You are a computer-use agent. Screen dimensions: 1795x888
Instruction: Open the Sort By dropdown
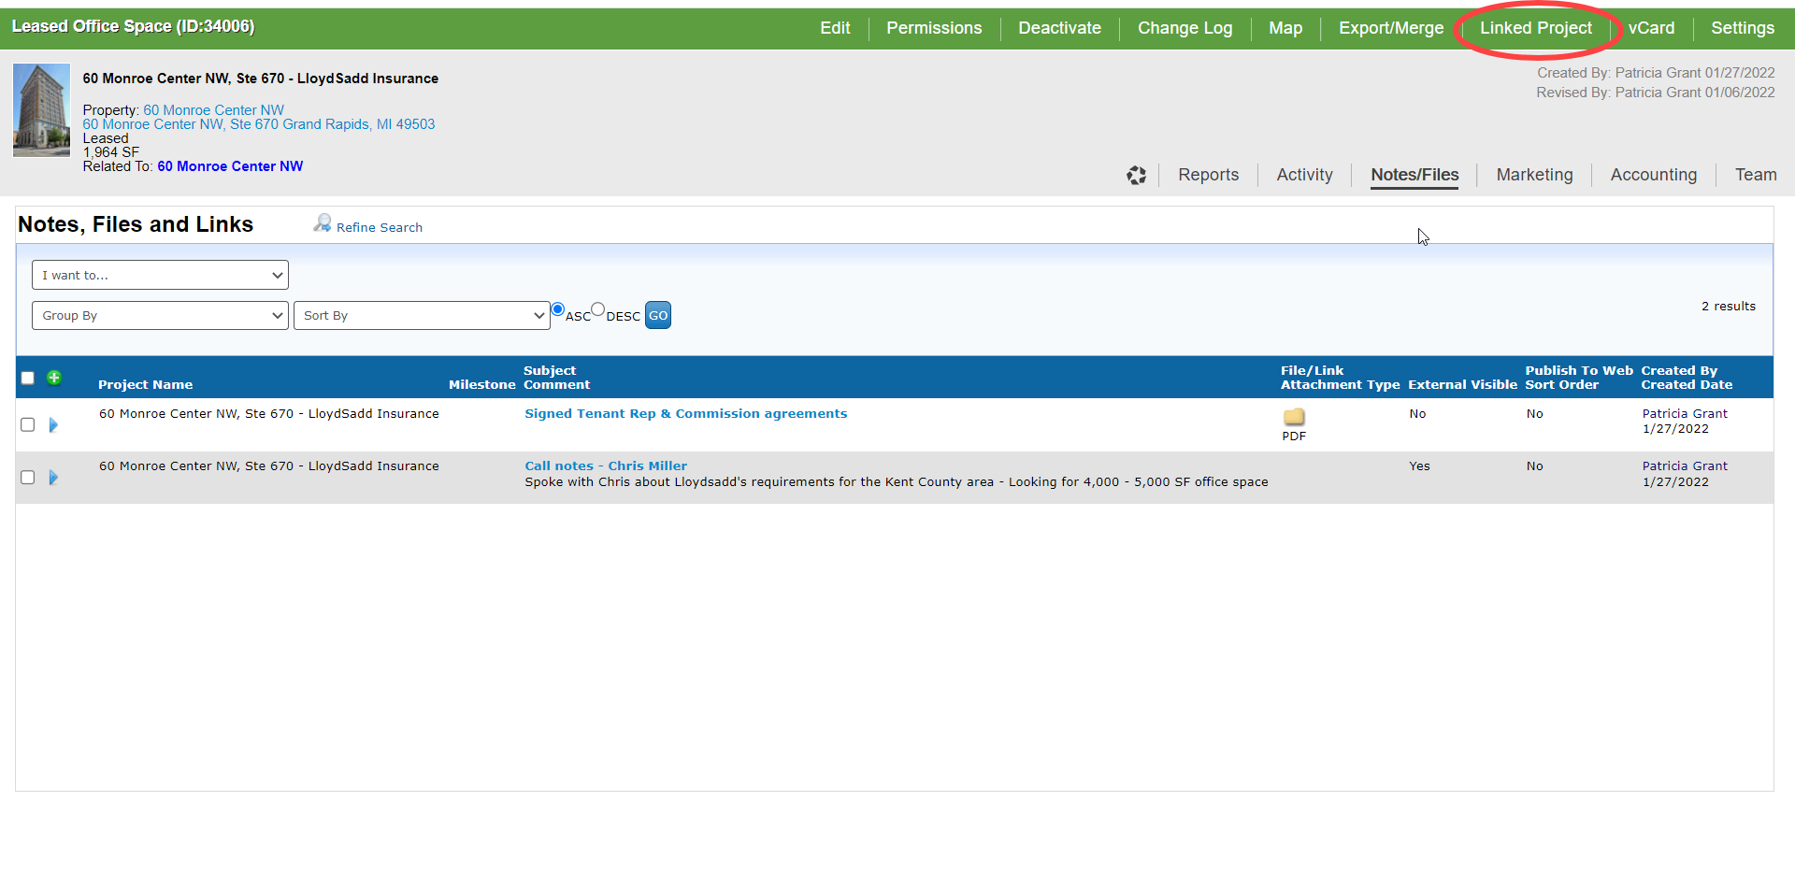pyautogui.click(x=422, y=316)
